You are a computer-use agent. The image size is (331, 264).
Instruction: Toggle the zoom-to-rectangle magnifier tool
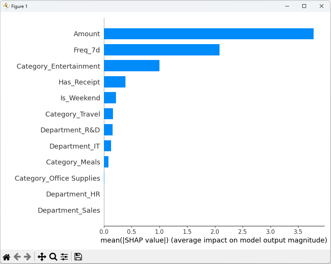click(53, 257)
